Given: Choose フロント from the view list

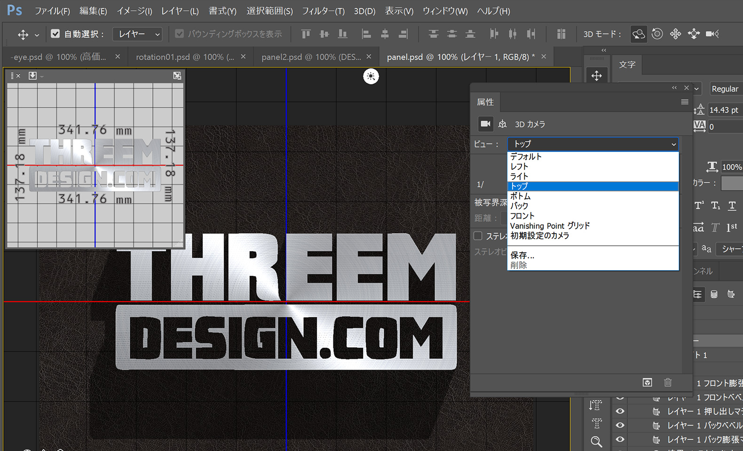Looking at the screenshot, I should pos(593,216).
